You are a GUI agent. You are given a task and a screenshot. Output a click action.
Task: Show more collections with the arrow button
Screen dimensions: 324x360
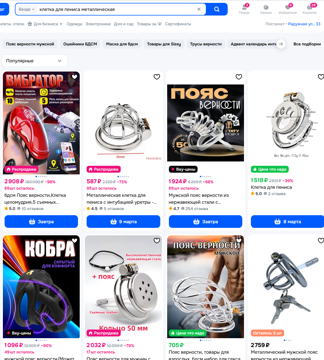(x=281, y=44)
